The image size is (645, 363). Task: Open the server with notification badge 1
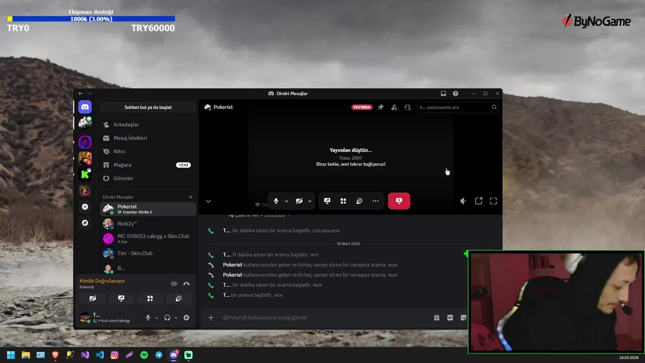[x=85, y=158]
